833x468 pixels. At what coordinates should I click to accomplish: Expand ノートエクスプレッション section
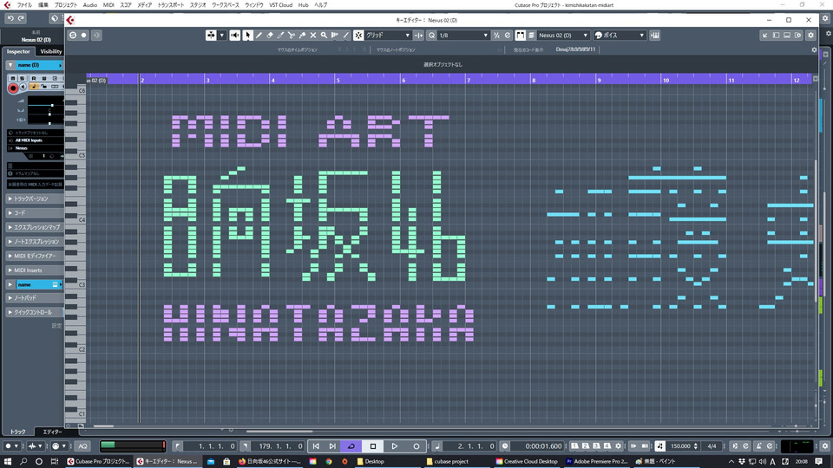coord(34,242)
